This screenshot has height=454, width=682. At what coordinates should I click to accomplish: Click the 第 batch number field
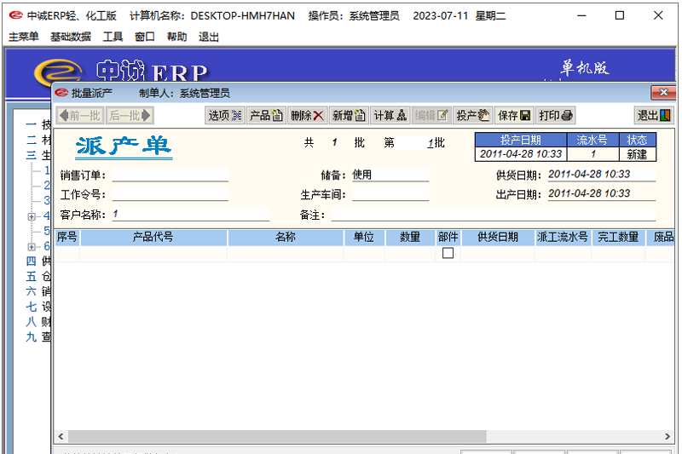[415, 143]
